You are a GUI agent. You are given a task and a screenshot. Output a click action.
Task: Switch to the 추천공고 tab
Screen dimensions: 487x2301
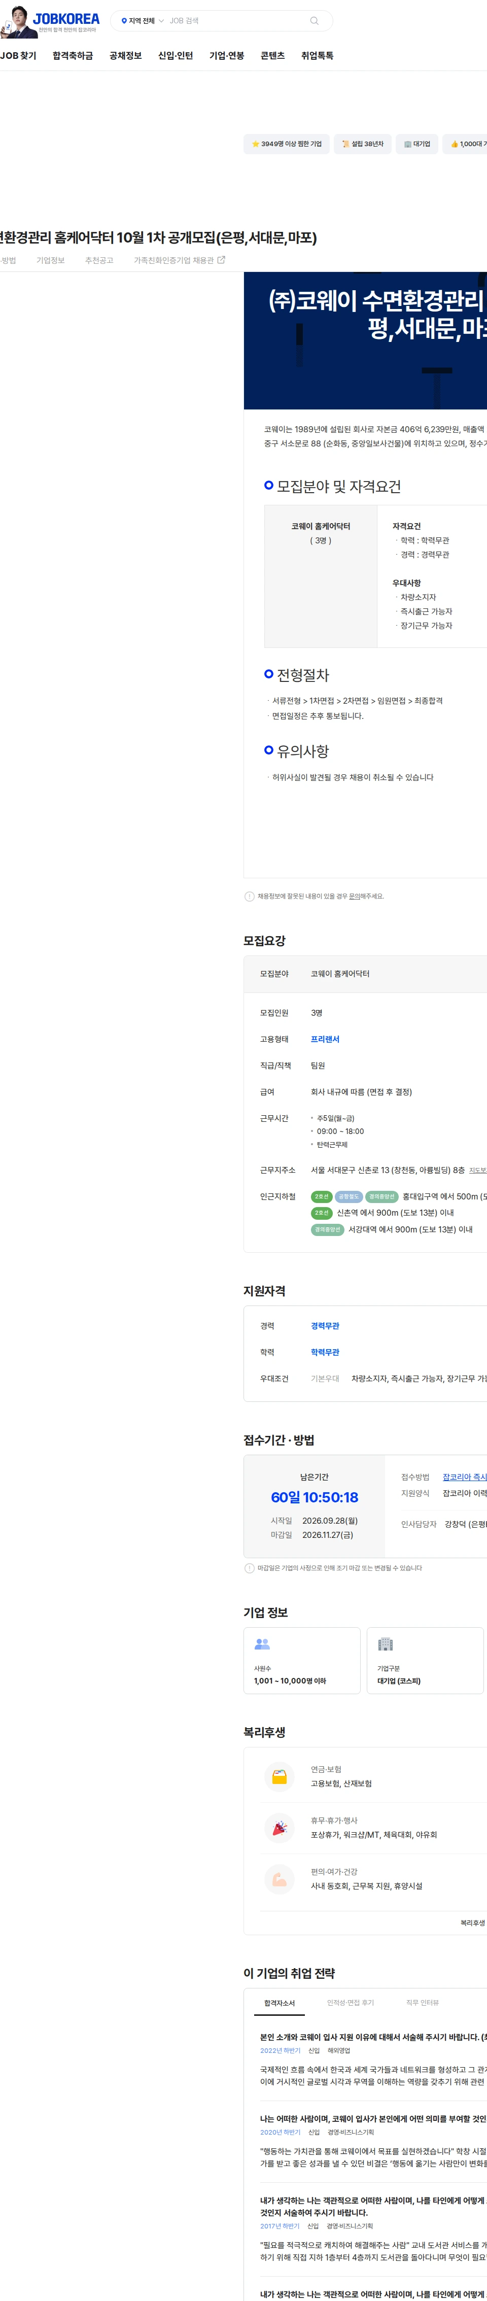99,261
